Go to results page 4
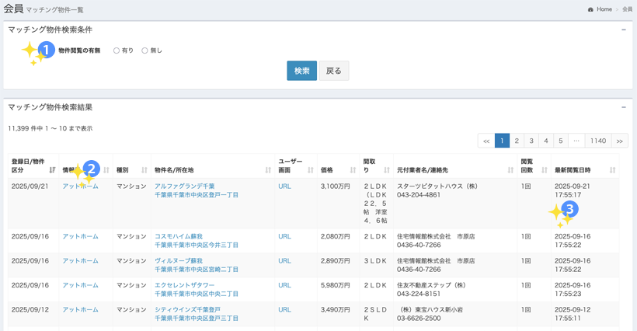The image size is (637, 331). coord(546,141)
